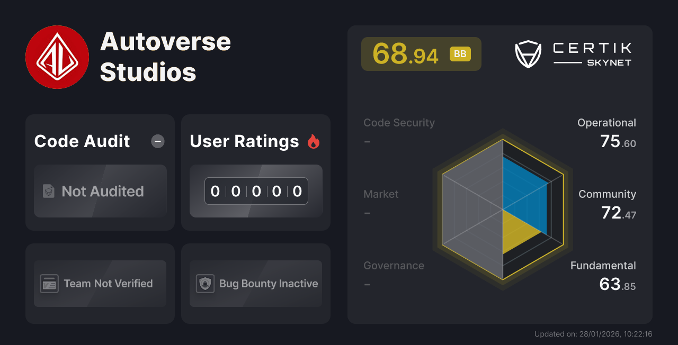Click the CertiK Skynet shield logo
The image size is (678, 345).
(x=527, y=53)
